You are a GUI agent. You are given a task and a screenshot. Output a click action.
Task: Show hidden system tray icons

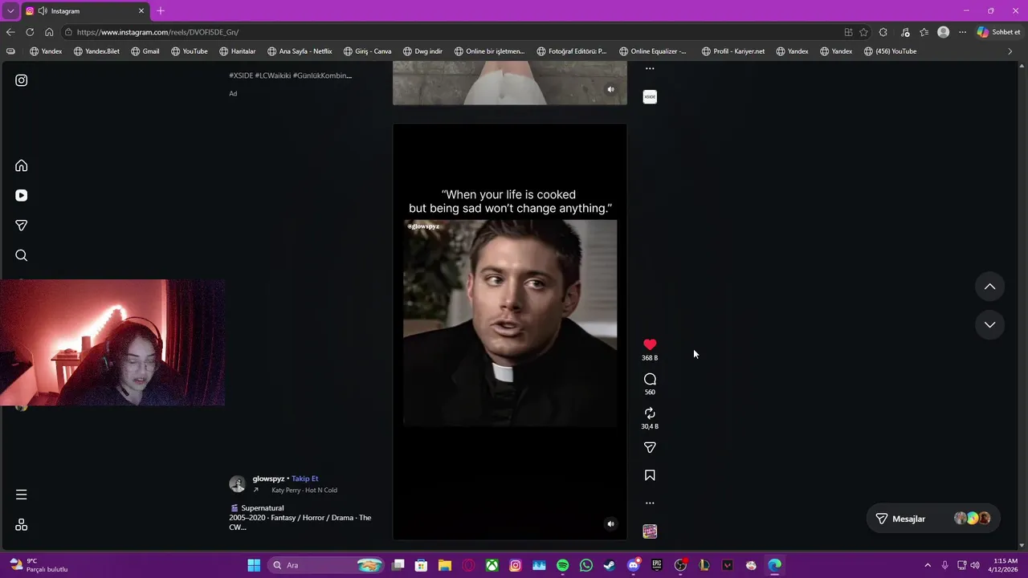coord(928,565)
